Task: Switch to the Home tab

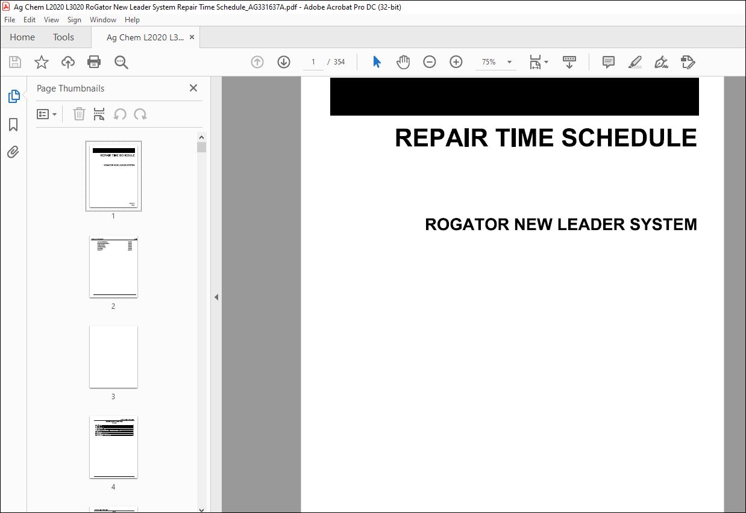Action: (x=22, y=37)
